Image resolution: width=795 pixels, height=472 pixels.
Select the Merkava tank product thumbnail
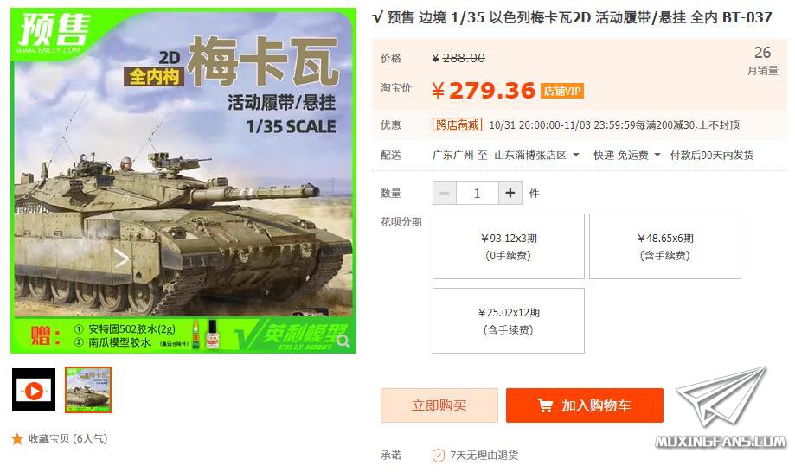click(x=87, y=390)
